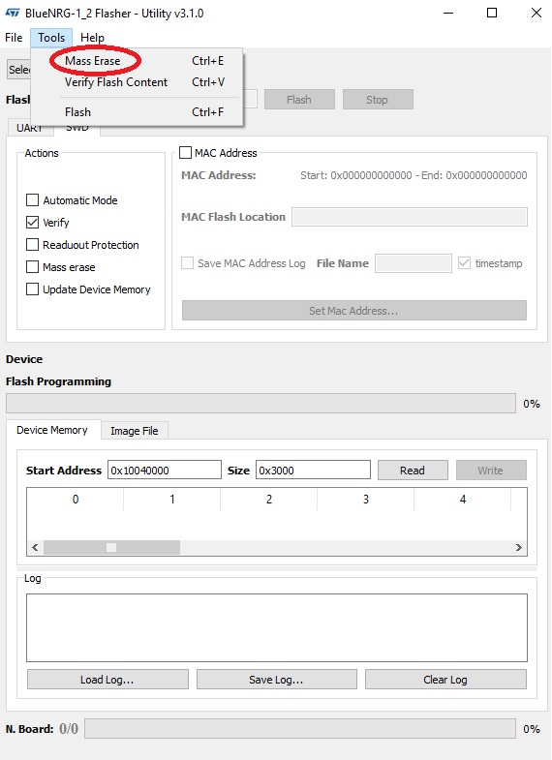This screenshot has height=760, width=552.
Task: Click the Read button
Action: 413,471
